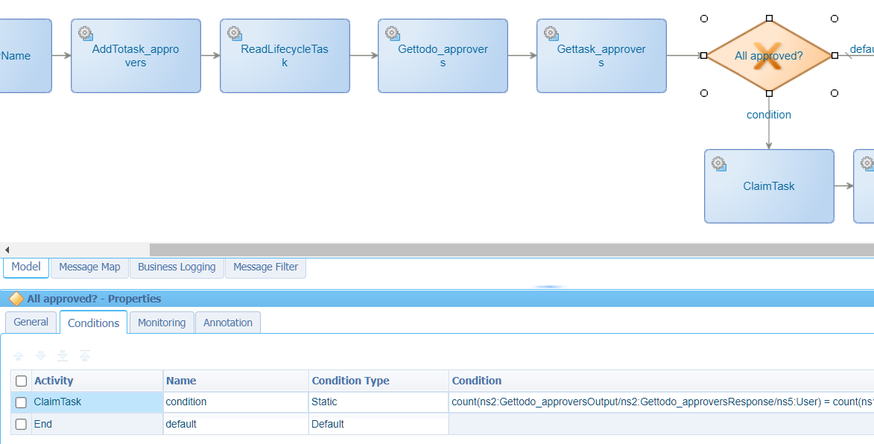Click the horizontal scrollbar left arrow
Image resolution: width=874 pixels, height=444 pixels.
click(x=7, y=250)
